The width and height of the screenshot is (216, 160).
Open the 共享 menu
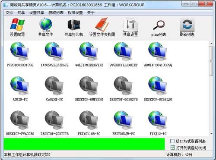[x=21, y=13]
